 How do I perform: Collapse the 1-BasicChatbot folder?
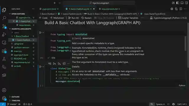[22, 36]
